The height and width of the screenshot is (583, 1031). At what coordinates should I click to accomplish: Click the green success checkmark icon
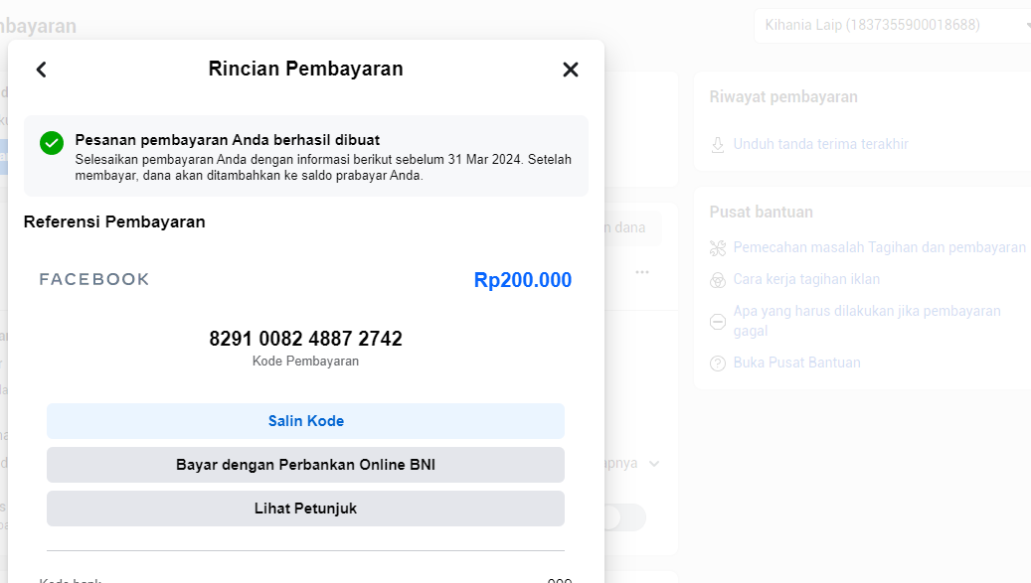pyautogui.click(x=52, y=143)
